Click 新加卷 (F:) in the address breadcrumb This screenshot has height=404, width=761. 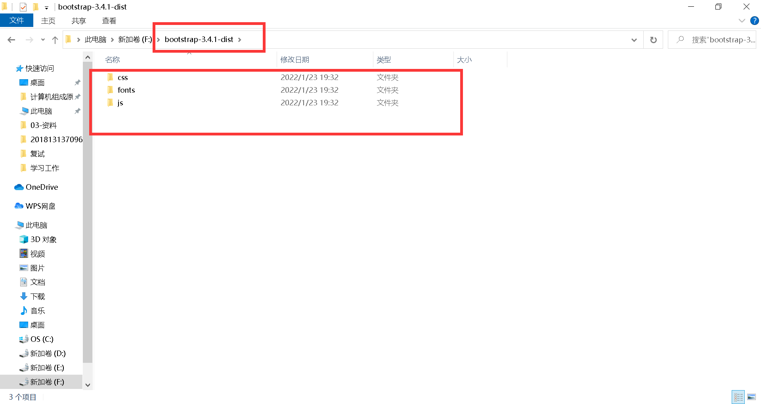coord(135,39)
